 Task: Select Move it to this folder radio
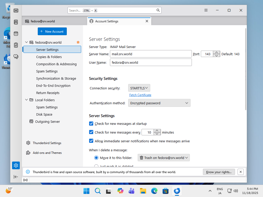click(x=96, y=158)
